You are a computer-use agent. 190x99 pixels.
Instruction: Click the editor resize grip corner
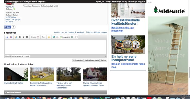click(106, 56)
